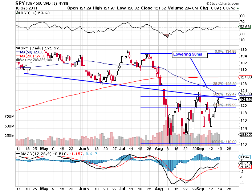The width and height of the screenshot is (252, 191).
Task: Click the MACD axis label -3
Action: click(242, 177)
